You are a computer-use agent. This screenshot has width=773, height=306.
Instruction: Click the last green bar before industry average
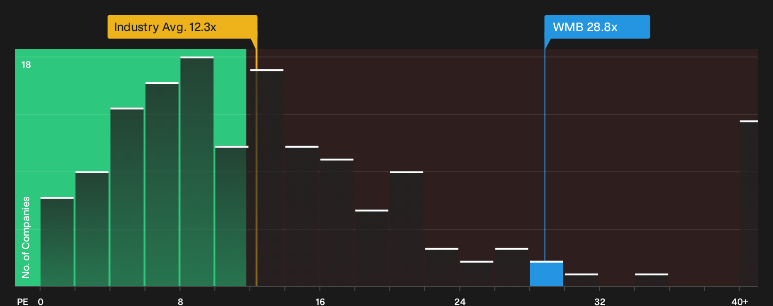point(231,216)
